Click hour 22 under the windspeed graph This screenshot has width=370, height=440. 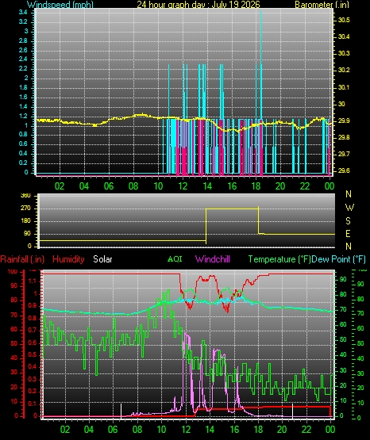tap(305, 186)
